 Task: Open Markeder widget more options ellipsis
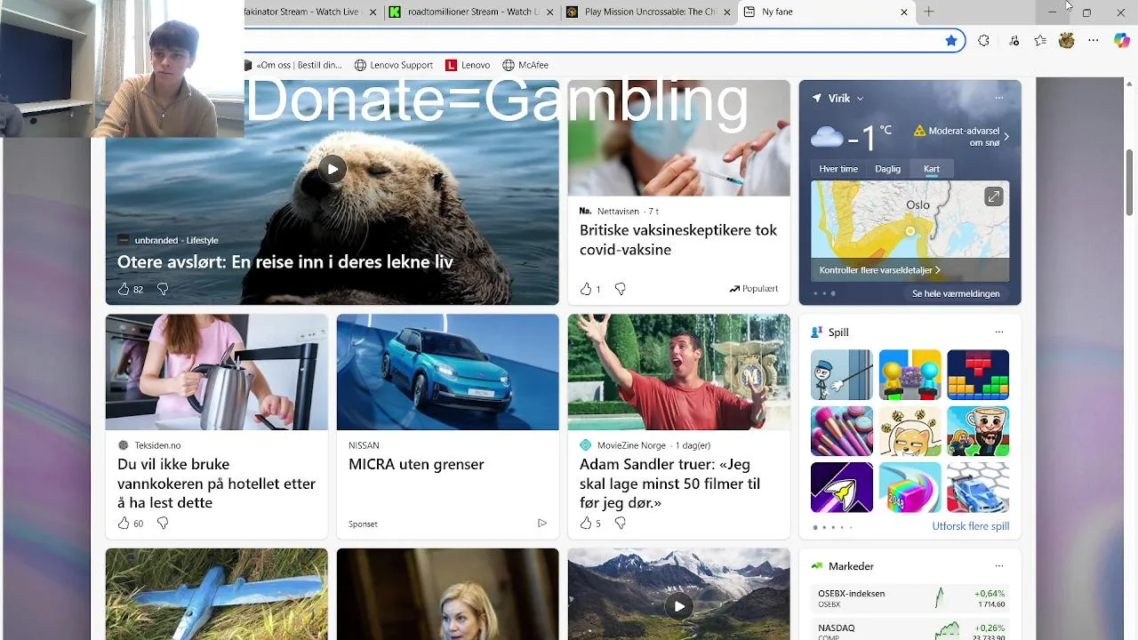(x=999, y=566)
